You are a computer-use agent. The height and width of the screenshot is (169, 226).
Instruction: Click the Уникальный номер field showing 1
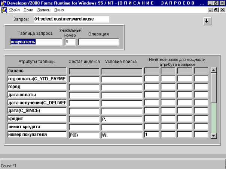[70, 42]
